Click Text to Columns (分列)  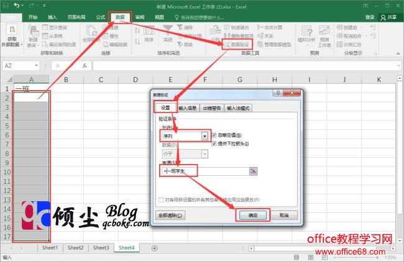pos(215,34)
